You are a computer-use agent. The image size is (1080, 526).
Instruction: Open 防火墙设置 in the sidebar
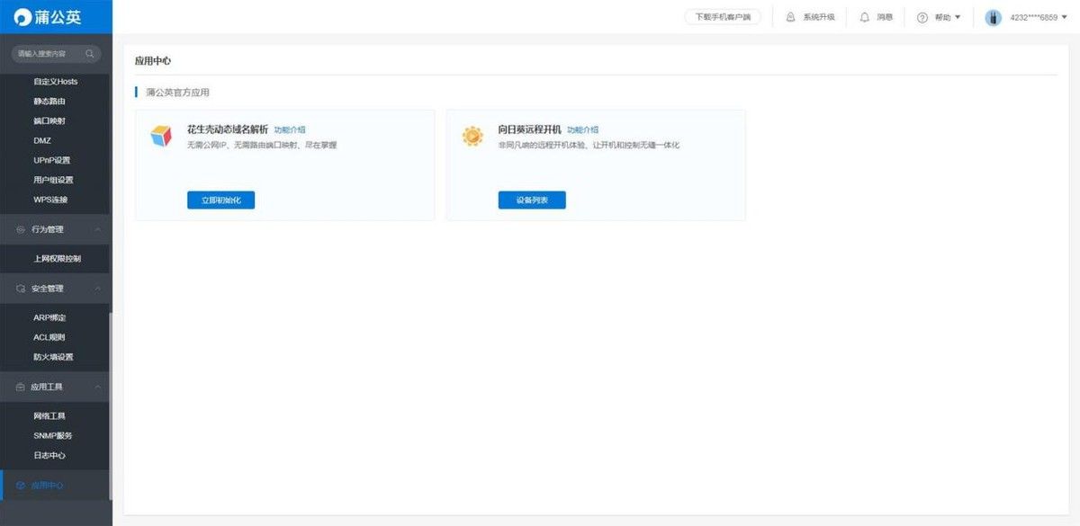click(x=53, y=357)
